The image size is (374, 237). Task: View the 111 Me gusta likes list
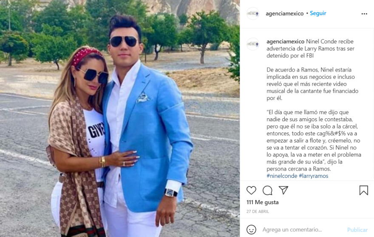click(x=262, y=203)
